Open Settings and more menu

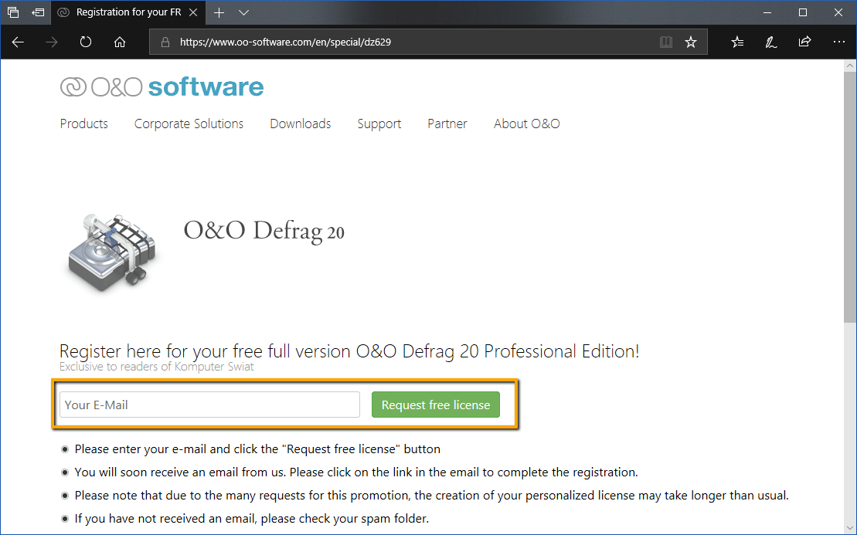839,42
